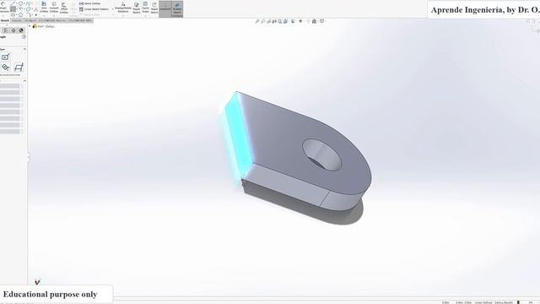Image resolution: width=540 pixels, height=304 pixels.
Task: Open Trim Entities dropdown arrow
Action: click(44, 15)
